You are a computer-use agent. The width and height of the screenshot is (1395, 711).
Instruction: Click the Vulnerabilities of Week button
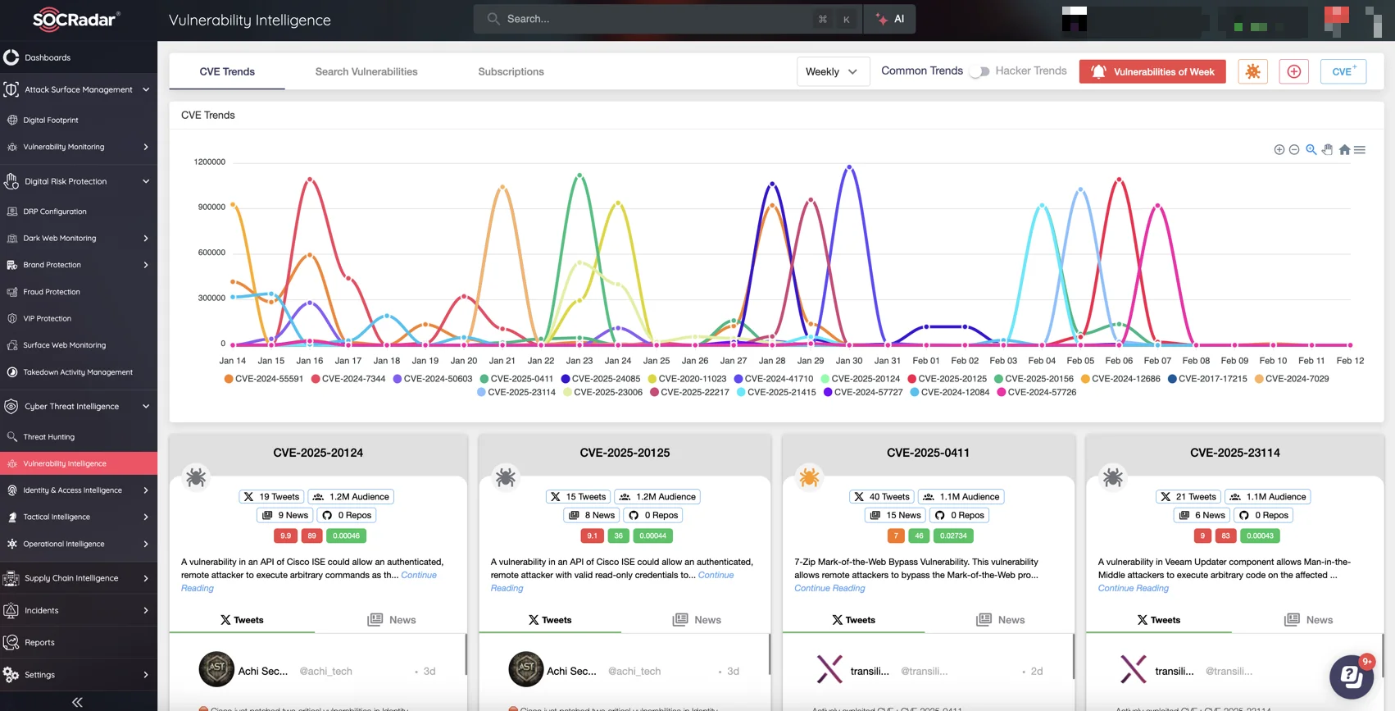pos(1152,71)
